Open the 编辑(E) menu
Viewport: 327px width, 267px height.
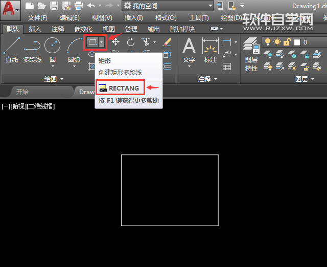coord(69,18)
